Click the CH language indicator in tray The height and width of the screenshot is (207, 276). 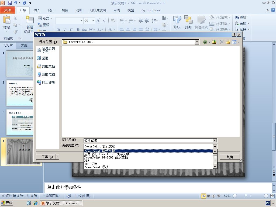point(268,203)
